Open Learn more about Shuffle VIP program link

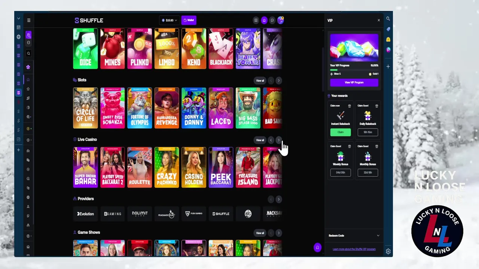pos(354,249)
